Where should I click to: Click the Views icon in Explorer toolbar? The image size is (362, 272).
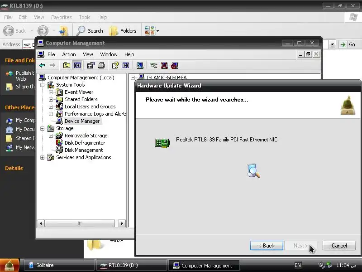(150, 30)
